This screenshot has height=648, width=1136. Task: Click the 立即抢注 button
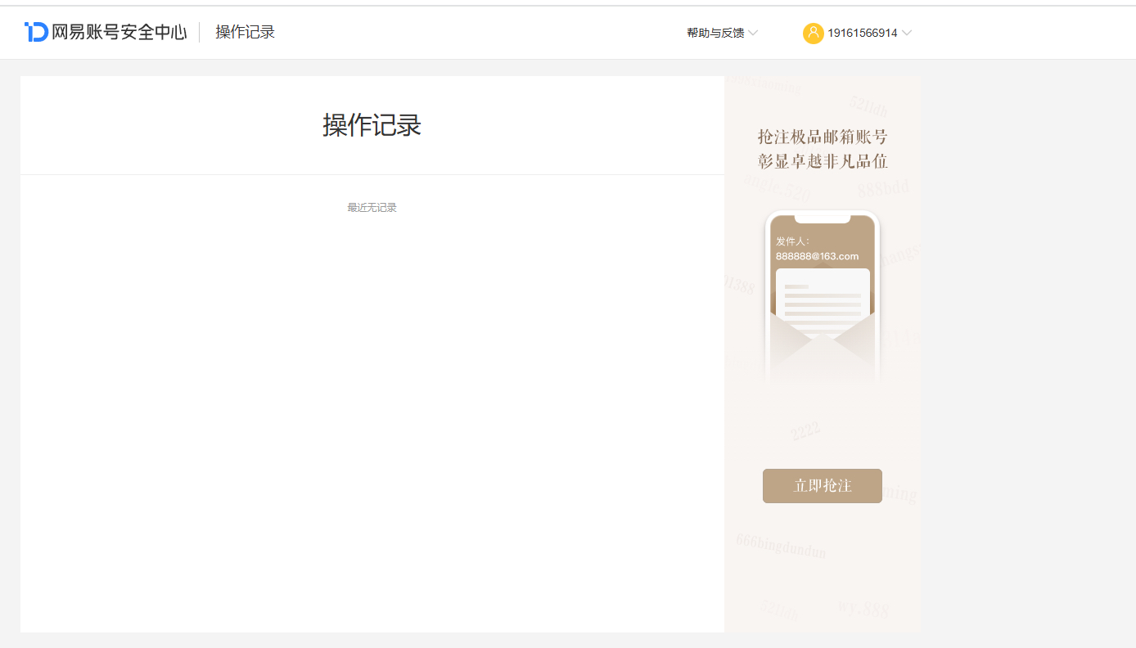click(823, 486)
